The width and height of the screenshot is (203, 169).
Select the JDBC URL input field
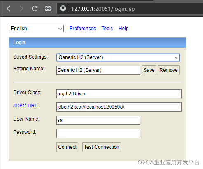(x=119, y=107)
